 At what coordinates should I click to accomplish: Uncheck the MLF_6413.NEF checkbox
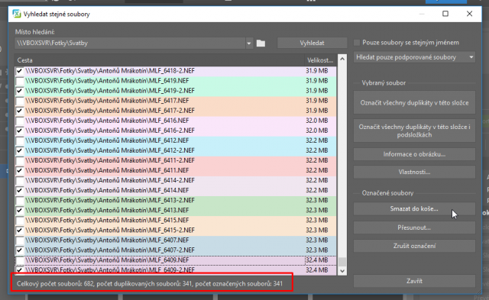coord(20,211)
